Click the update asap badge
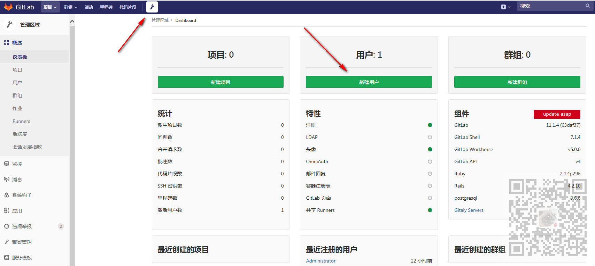The width and height of the screenshot is (595, 266). pos(557,114)
